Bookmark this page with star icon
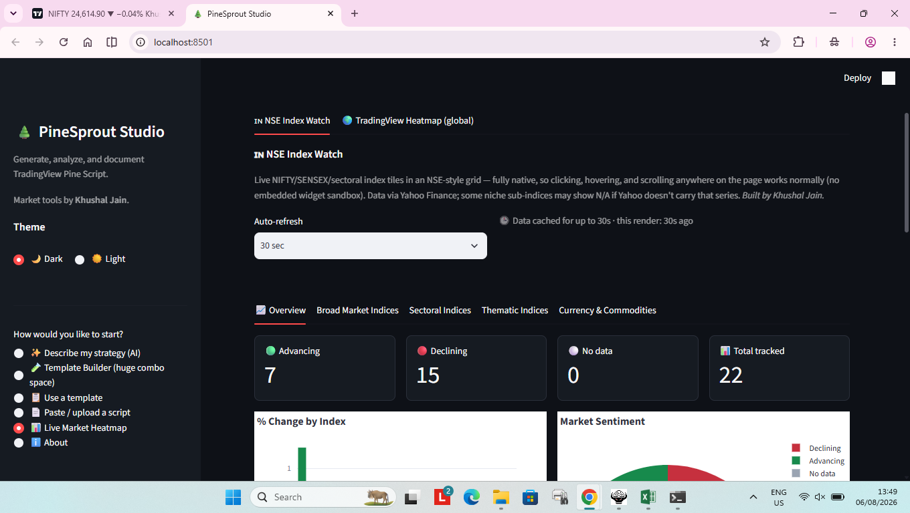910x513 pixels. click(765, 42)
